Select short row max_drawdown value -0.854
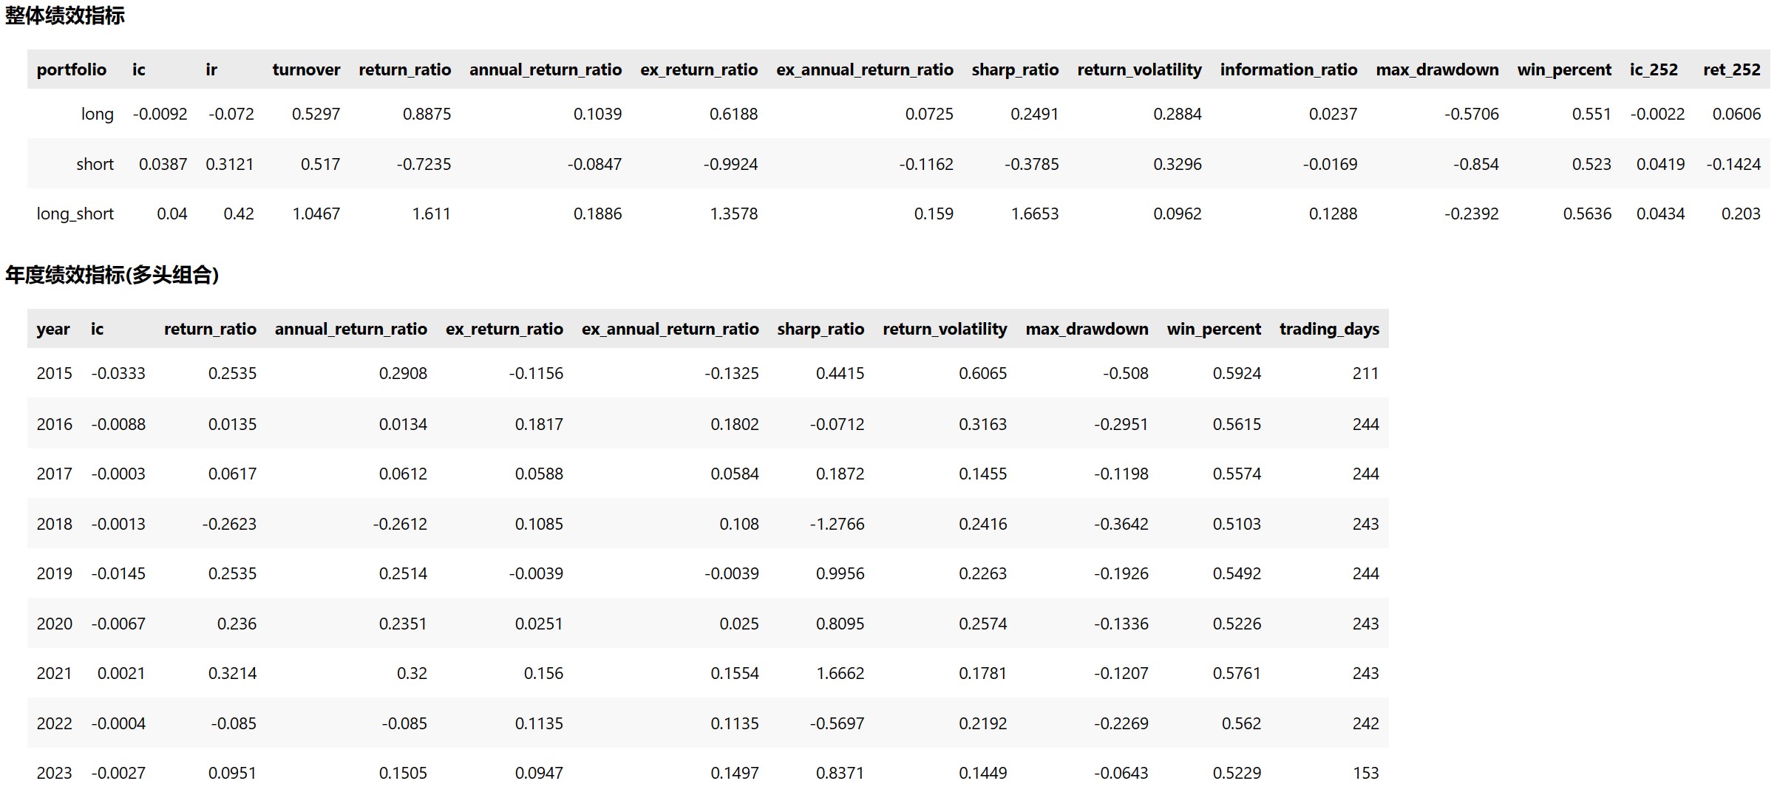Screen dimensions: 1777x795 pos(1476,164)
